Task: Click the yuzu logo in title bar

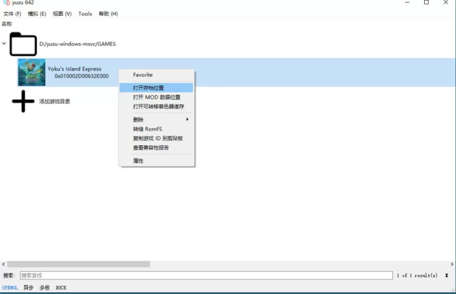Action: tap(6, 3)
